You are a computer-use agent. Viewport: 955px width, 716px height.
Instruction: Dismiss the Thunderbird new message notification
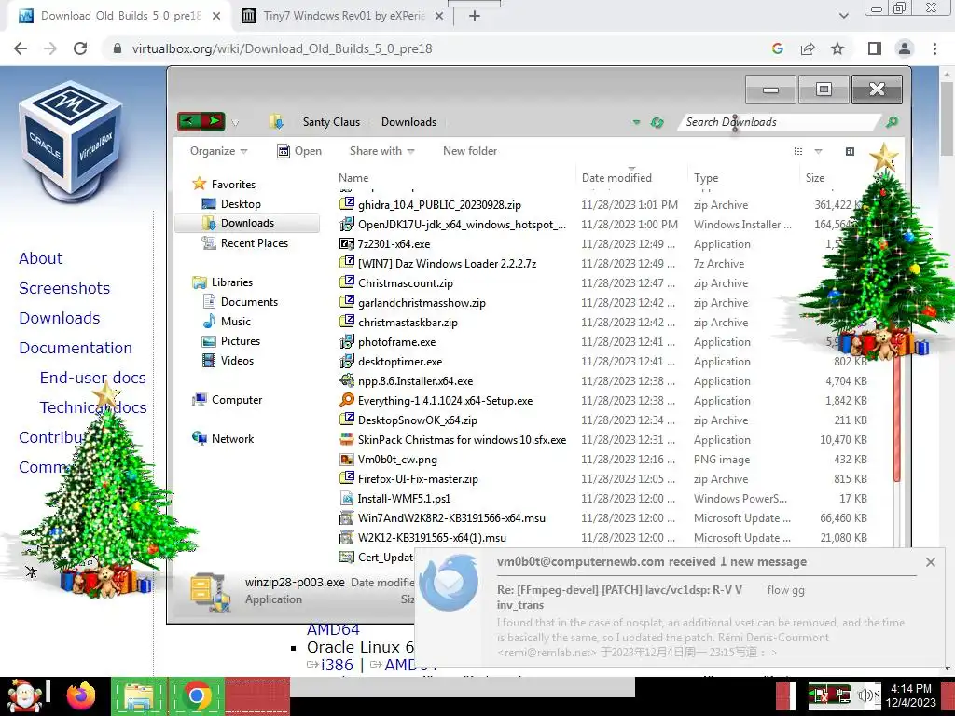pos(930,562)
